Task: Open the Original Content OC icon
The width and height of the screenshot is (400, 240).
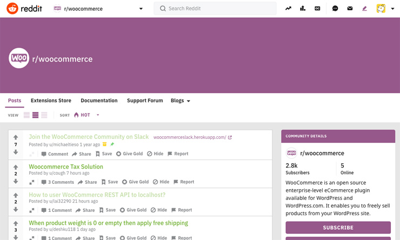Action: pos(317,9)
